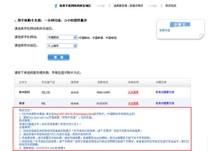This screenshot has height=151, width=208.
Task: Select step 3 购买完成
Action: (171, 6)
